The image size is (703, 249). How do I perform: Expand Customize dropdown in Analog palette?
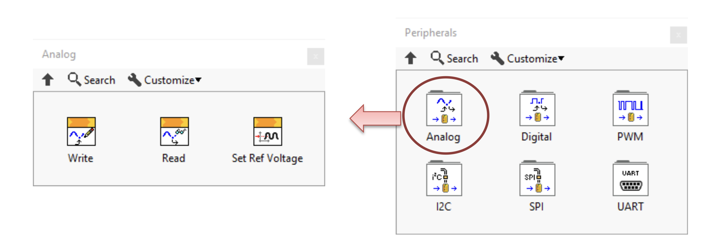pos(164,80)
